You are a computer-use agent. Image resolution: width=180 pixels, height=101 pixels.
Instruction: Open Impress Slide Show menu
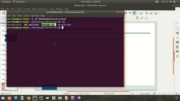[42, 9]
